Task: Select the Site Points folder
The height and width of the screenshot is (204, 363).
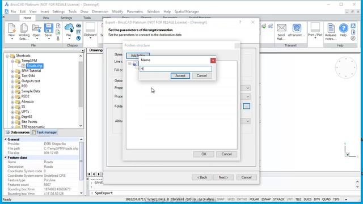Action: tap(29, 122)
